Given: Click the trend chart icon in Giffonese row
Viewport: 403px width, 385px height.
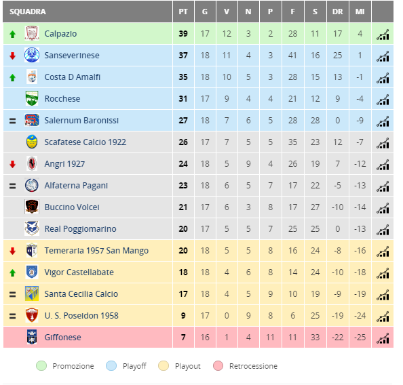Looking at the screenshot, I should pos(383,338).
